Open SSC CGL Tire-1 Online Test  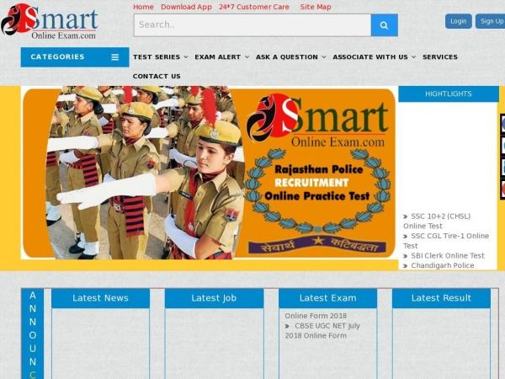click(x=446, y=241)
